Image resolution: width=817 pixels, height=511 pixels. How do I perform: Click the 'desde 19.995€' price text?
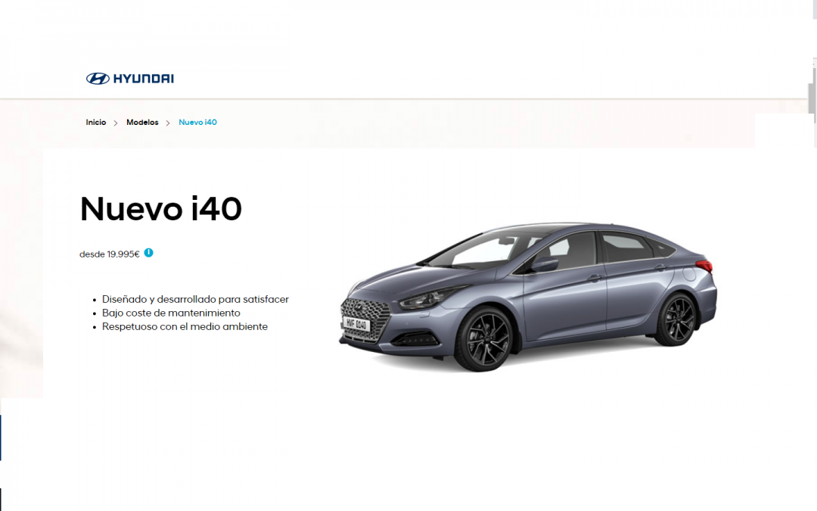point(110,254)
